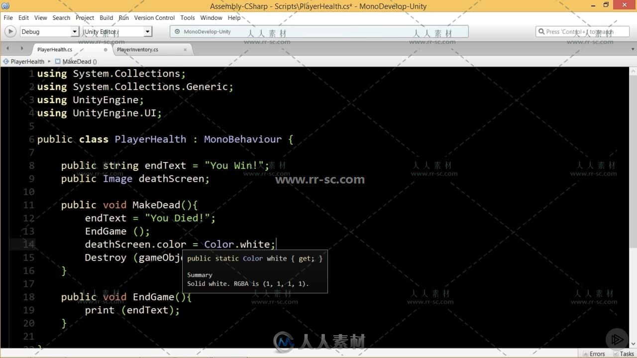
Task: Click the status icon in MonoDevelop-Unity field
Action: click(x=177, y=31)
